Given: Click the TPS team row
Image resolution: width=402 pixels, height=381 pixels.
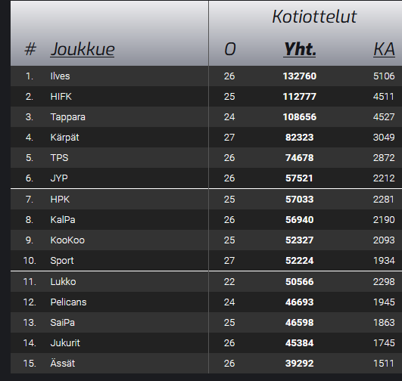Looking at the screenshot, I should (206, 158).
